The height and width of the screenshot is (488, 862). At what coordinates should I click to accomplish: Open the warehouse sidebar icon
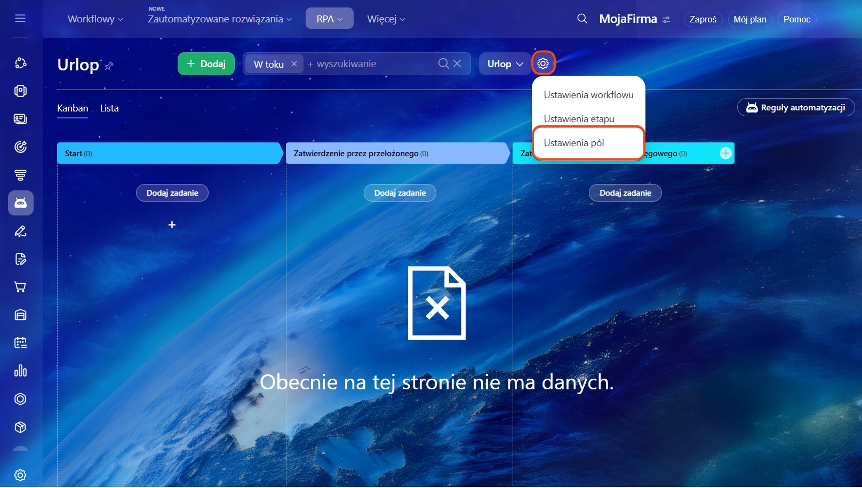20,315
